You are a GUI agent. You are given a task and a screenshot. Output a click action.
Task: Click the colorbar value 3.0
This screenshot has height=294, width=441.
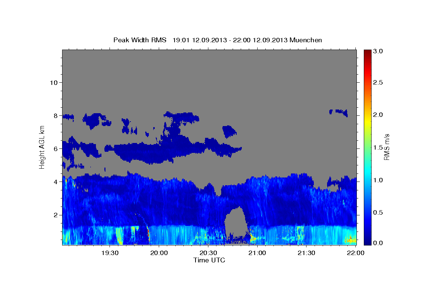tap(378, 51)
